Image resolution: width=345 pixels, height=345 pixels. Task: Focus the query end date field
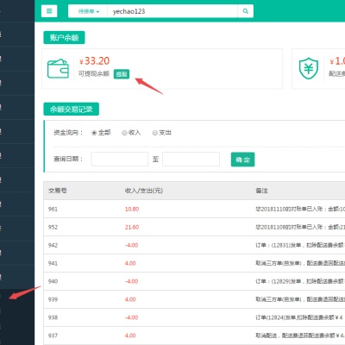(x=191, y=160)
